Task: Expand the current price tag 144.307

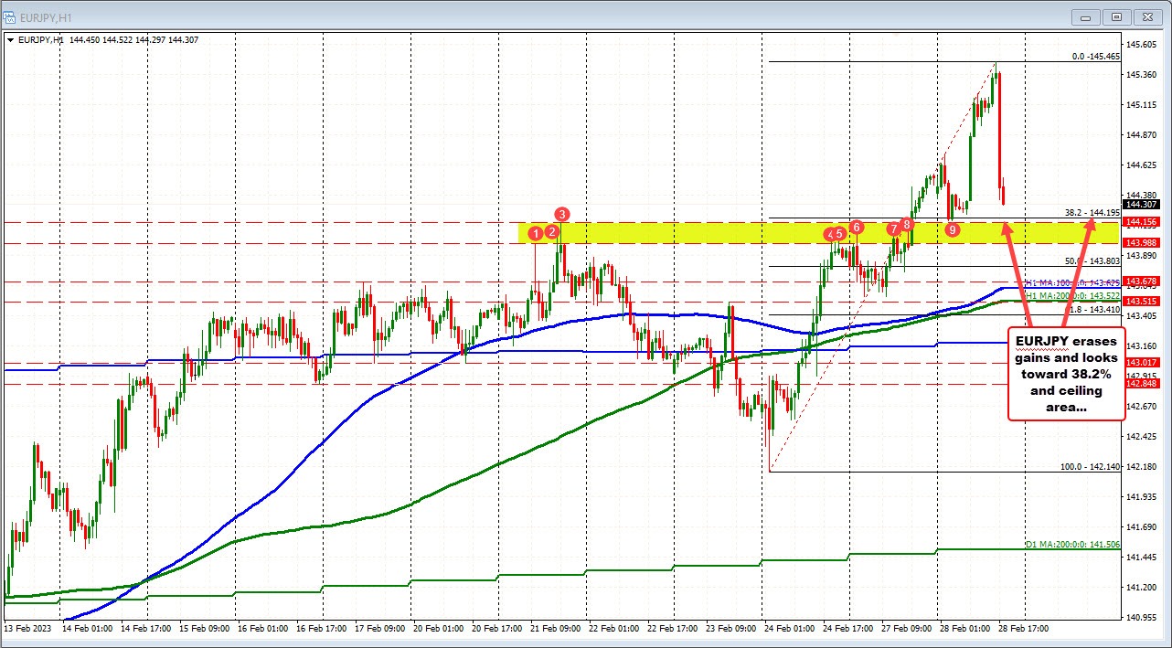Action: [1139, 205]
